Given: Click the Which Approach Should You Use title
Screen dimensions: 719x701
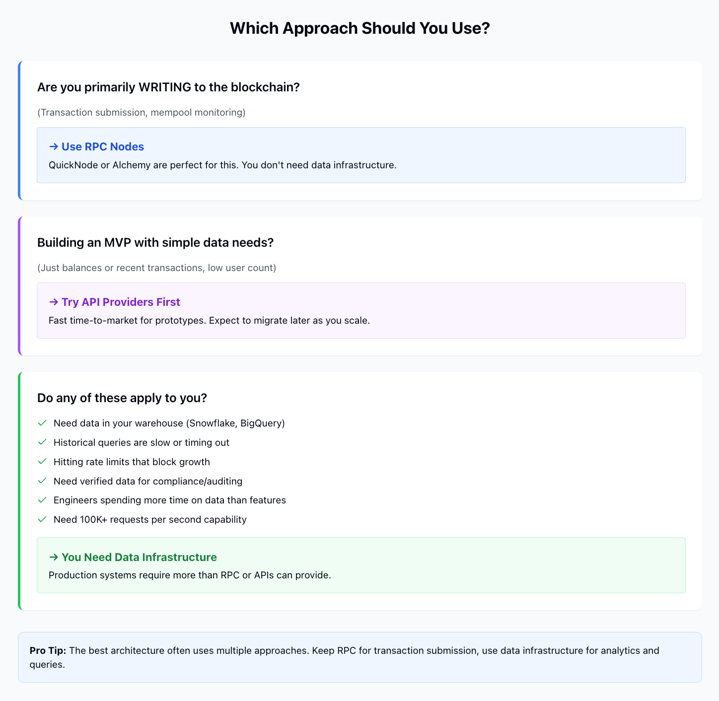Looking at the screenshot, I should tap(359, 28).
